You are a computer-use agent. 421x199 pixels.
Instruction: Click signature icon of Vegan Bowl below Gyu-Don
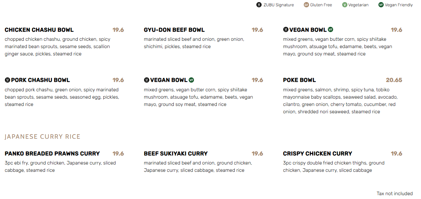pos(146,80)
